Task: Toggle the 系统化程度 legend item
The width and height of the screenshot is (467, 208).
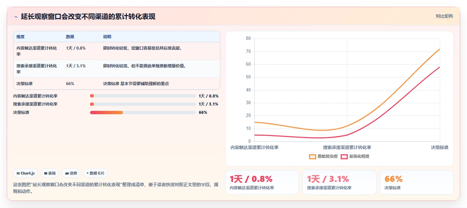Action: click(355, 156)
